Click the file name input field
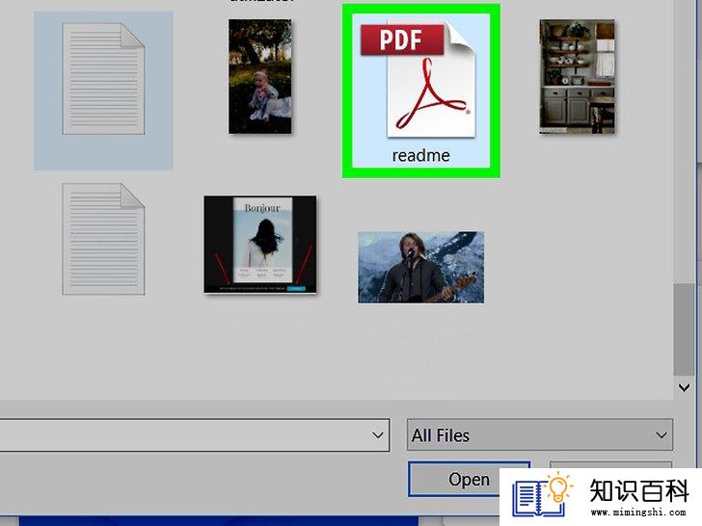This screenshot has height=526, width=702. click(x=194, y=434)
